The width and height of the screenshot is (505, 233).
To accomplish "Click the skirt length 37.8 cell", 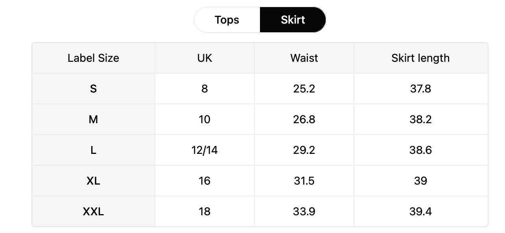I will click(x=420, y=89).
